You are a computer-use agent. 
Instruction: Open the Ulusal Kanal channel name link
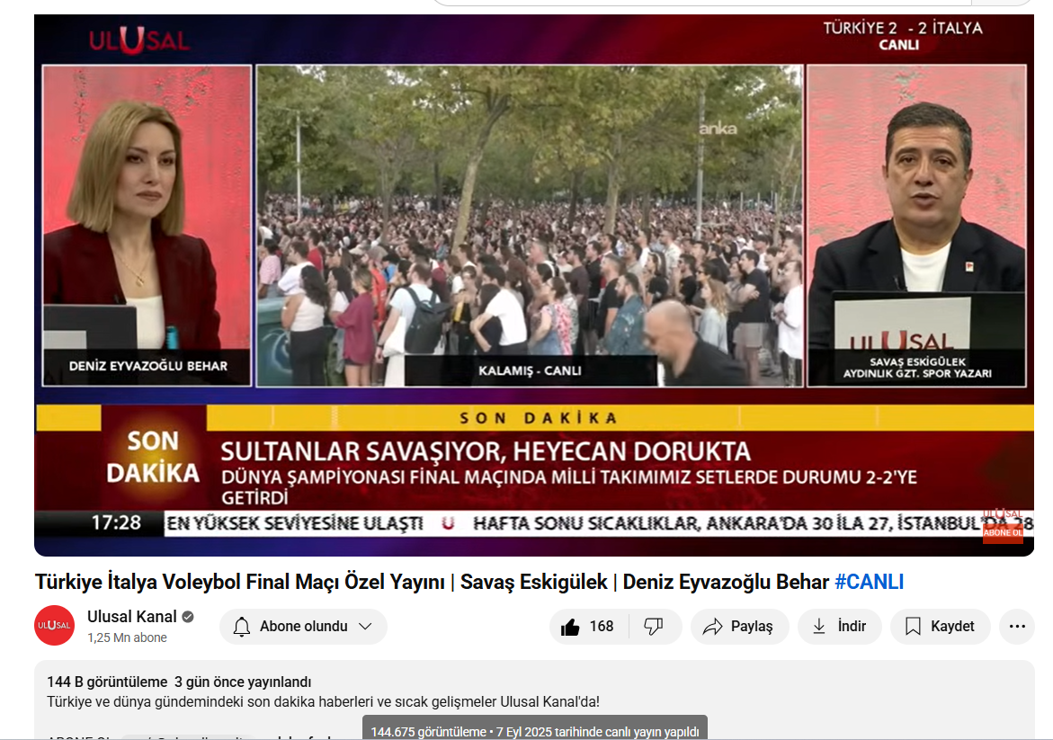(x=131, y=617)
